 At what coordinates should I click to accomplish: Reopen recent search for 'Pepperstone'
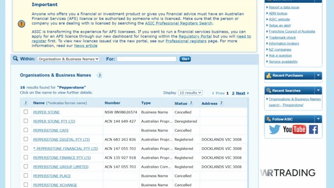click(295, 102)
